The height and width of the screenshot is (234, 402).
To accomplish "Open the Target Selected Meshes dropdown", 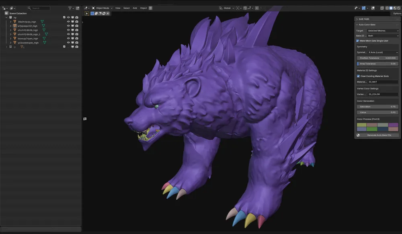I will pos(383,31).
